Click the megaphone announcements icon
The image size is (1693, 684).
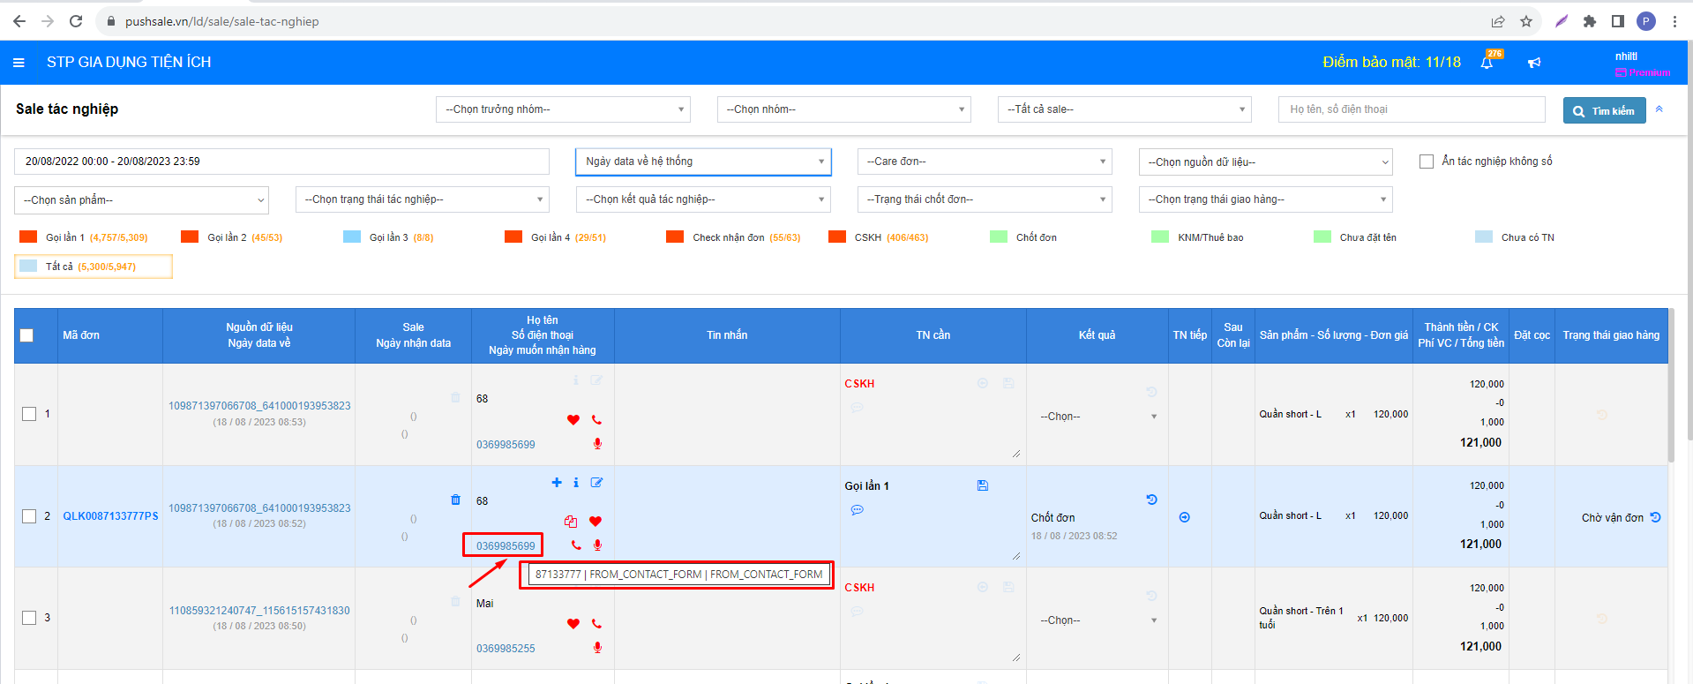coord(1534,63)
